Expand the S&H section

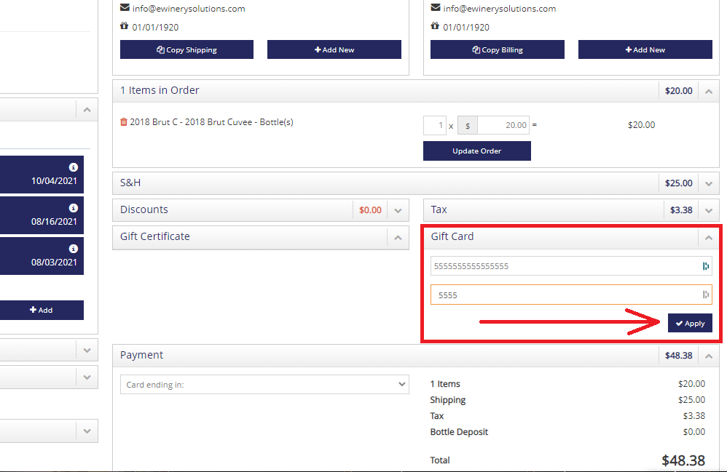[x=709, y=184]
